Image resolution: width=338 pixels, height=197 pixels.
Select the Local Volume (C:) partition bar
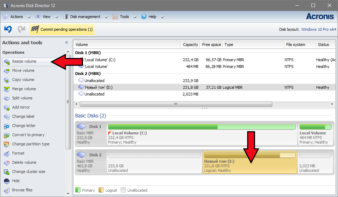pyautogui.click(x=201, y=134)
